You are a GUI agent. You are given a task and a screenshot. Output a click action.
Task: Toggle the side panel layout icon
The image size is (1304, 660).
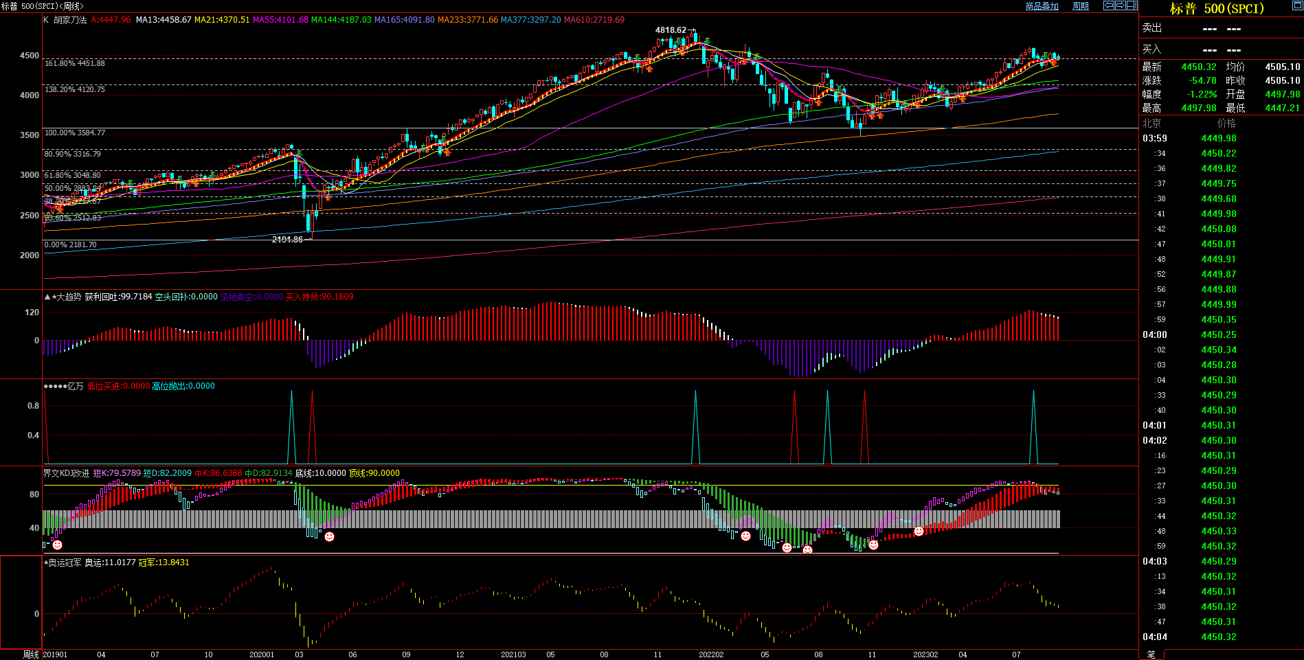[x=1132, y=5]
